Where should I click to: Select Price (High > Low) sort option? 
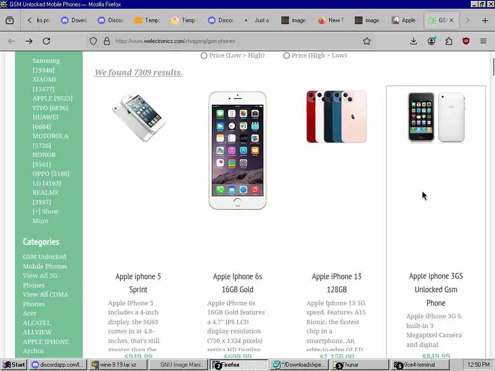pyautogui.click(x=286, y=56)
